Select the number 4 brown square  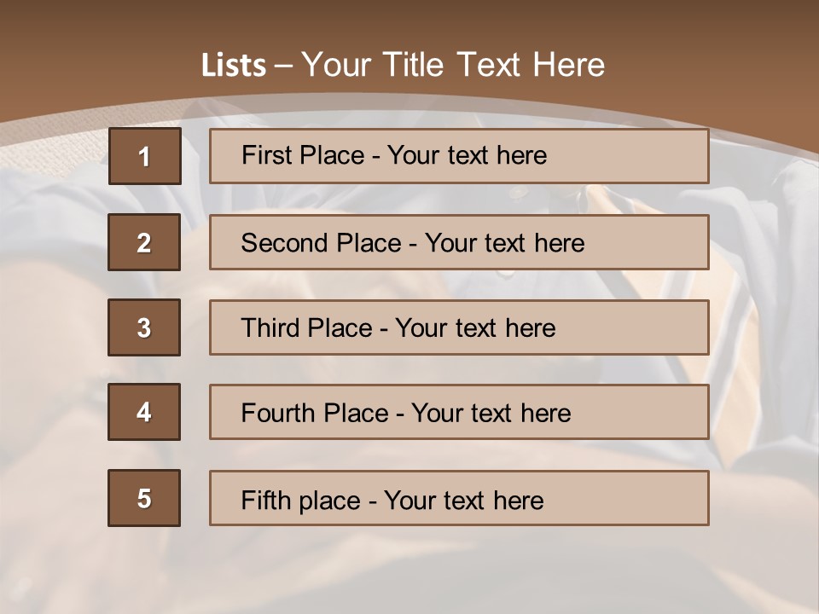(x=144, y=412)
